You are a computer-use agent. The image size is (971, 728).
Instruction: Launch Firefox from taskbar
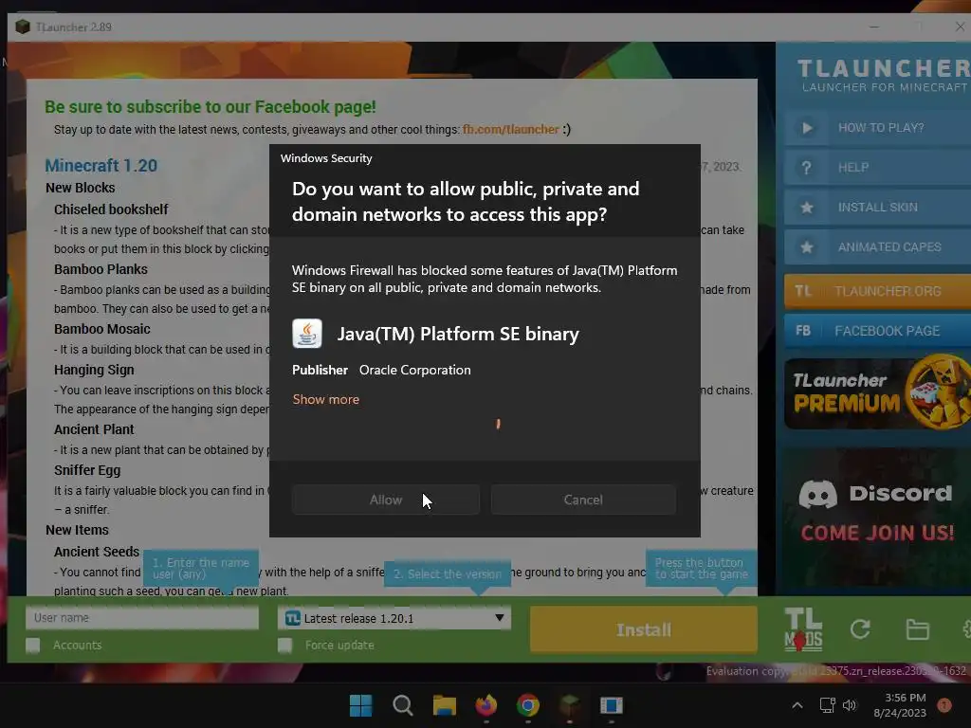(x=486, y=705)
